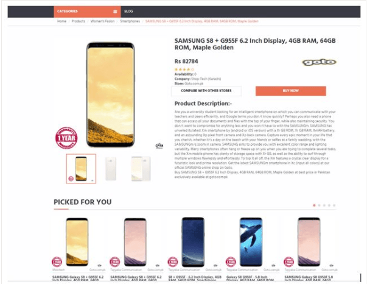
Task: Open the dark blue S8+ product in Picked For You
Action: [193, 242]
